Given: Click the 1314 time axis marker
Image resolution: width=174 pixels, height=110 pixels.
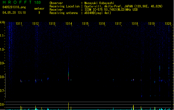Looking at the screenshot, I should point(69,23).
